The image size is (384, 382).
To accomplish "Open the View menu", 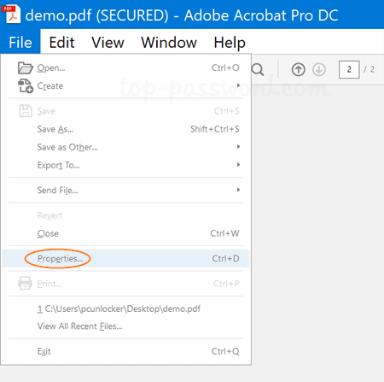I will click(108, 43).
